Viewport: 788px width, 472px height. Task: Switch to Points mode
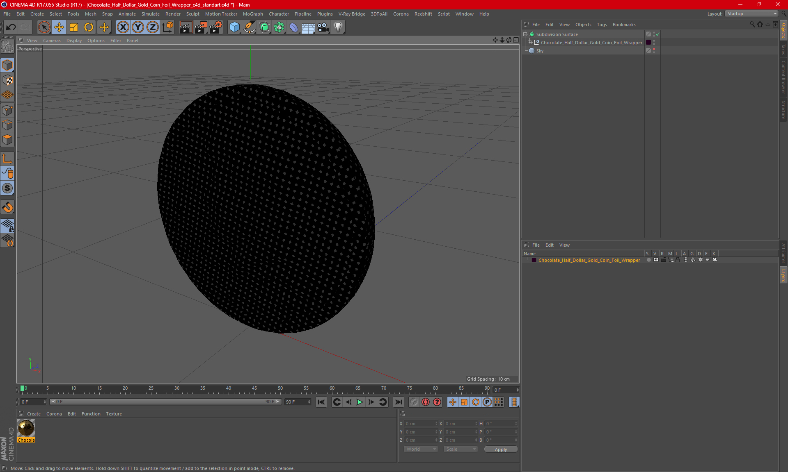[7, 110]
